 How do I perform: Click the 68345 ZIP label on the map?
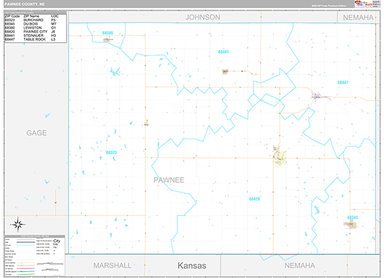[x=353, y=217]
